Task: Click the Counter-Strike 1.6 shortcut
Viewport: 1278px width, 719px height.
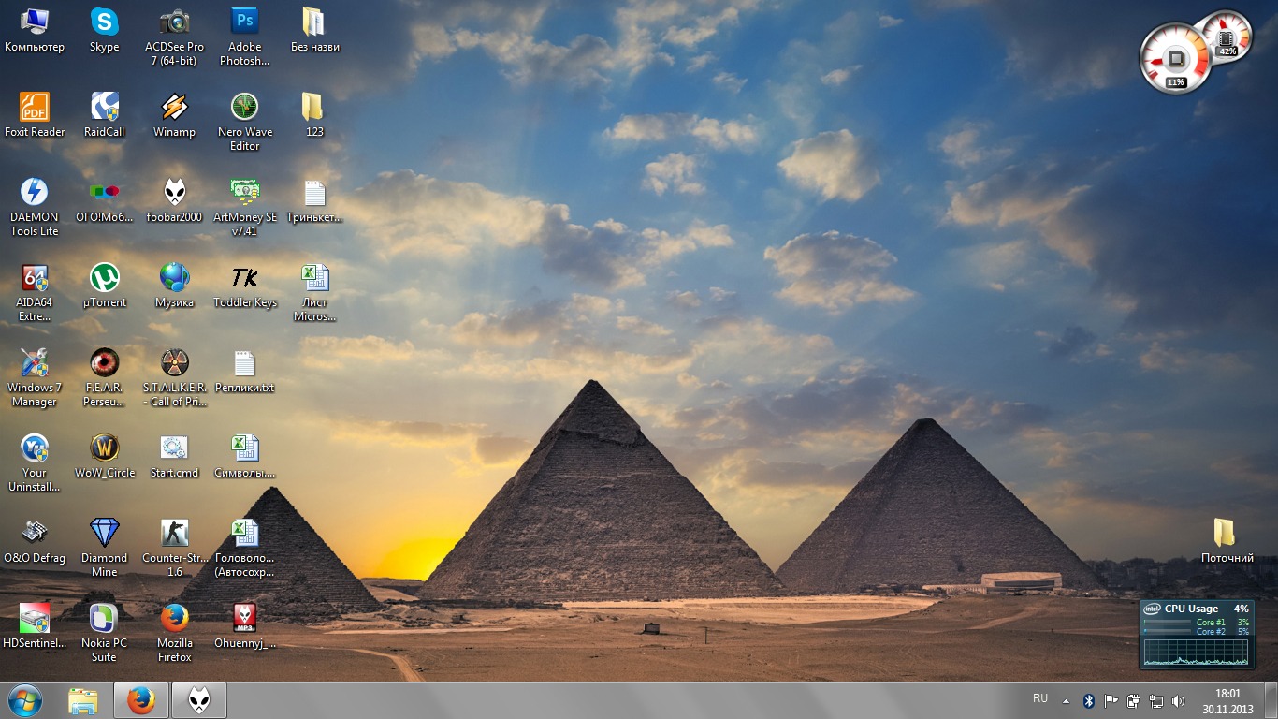Action: [174, 534]
